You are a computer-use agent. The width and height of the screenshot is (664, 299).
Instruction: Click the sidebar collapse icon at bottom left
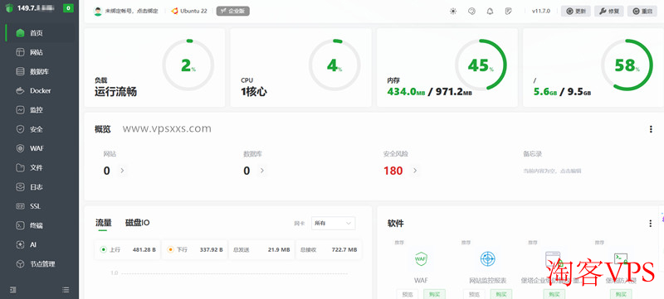(13, 290)
